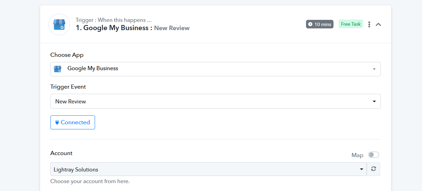Click the Free Task badge
This screenshot has height=191, width=422.
(x=351, y=24)
